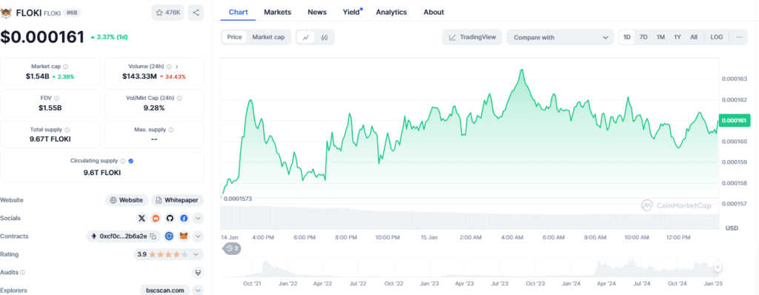This screenshot has height=295, width=759.
Task: Open bscscan.com explorer
Action: tap(165, 291)
